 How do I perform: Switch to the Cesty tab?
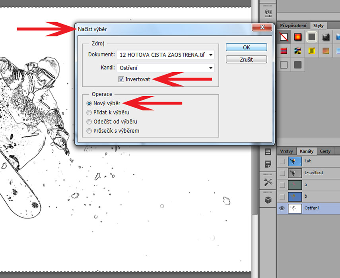325,151
